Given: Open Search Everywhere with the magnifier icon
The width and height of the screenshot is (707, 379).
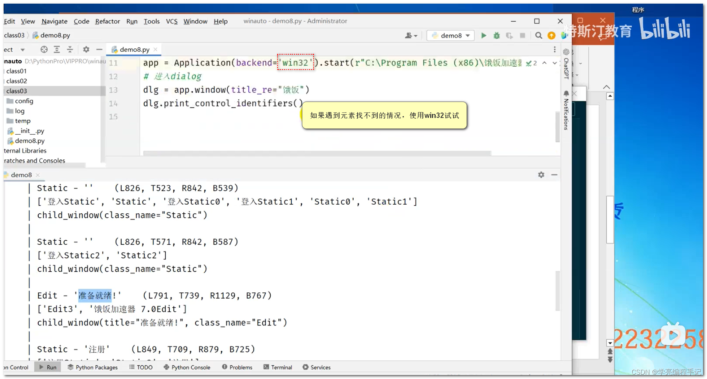Looking at the screenshot, I should [539, 36].
